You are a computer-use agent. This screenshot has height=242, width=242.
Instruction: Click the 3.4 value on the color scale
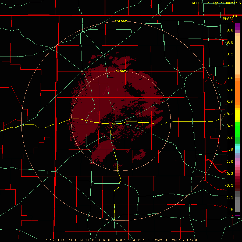pyautogui.click(x=230, y=126)
